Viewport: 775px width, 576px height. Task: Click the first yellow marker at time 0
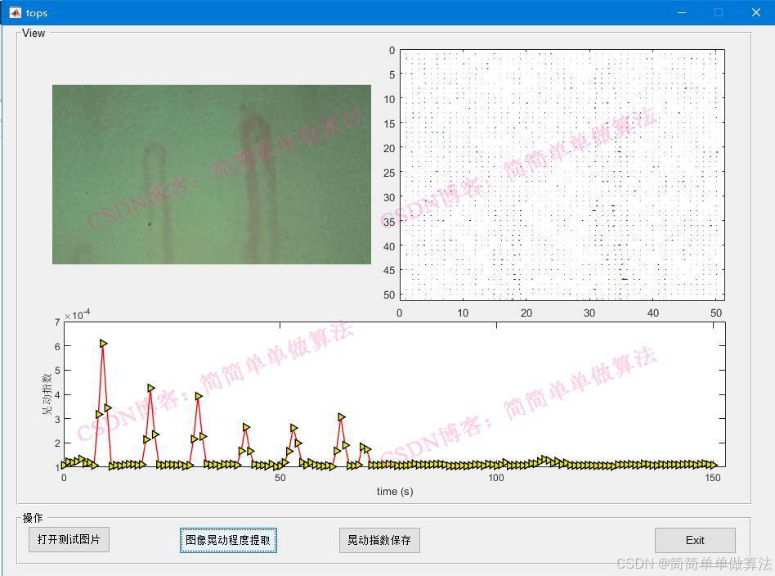[x=65, y=466]
